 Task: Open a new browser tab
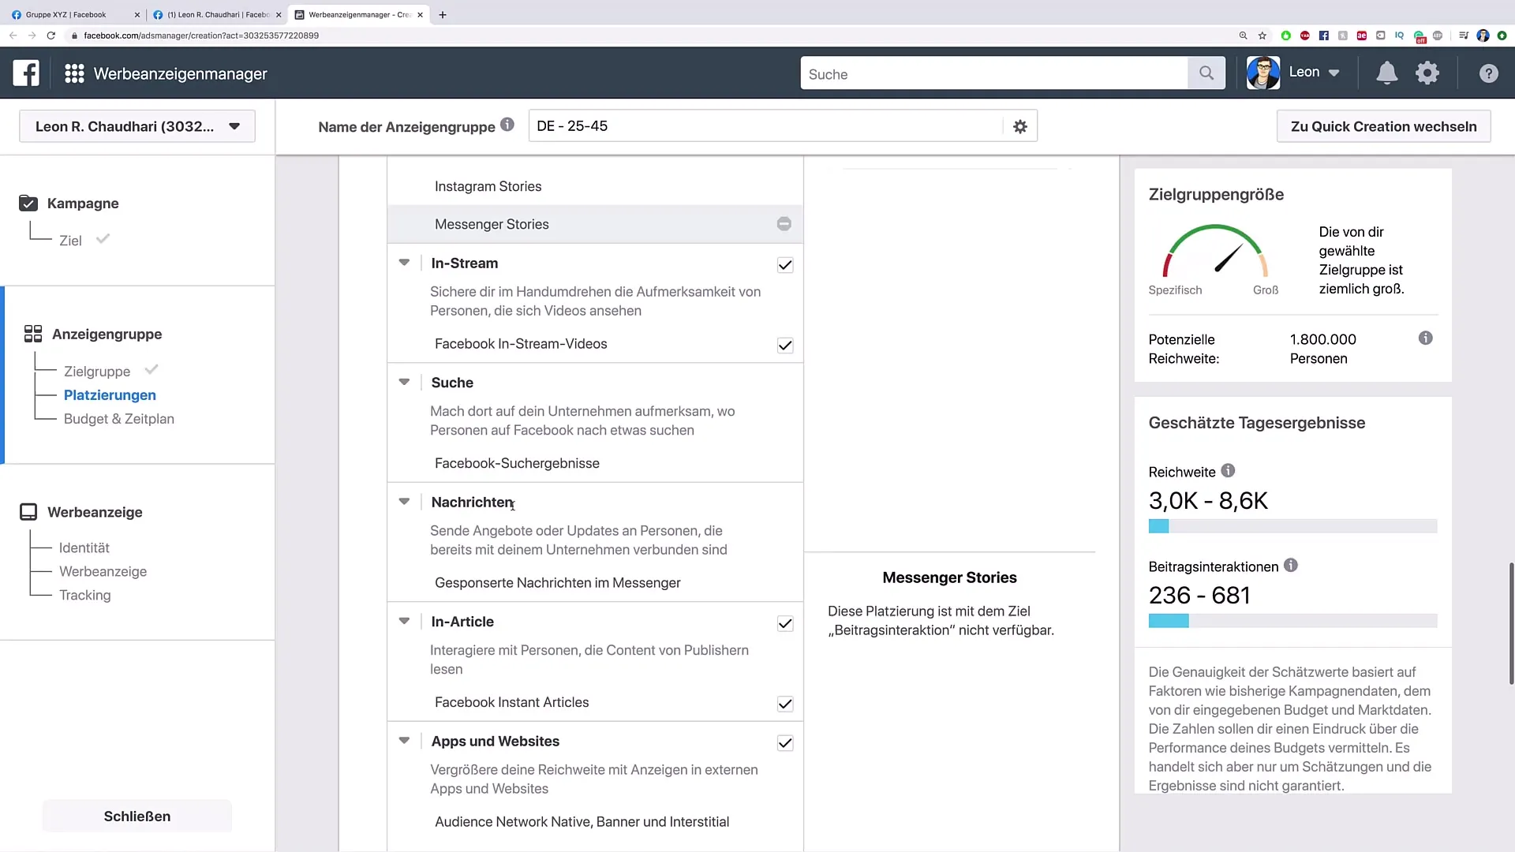pos(443,14)
